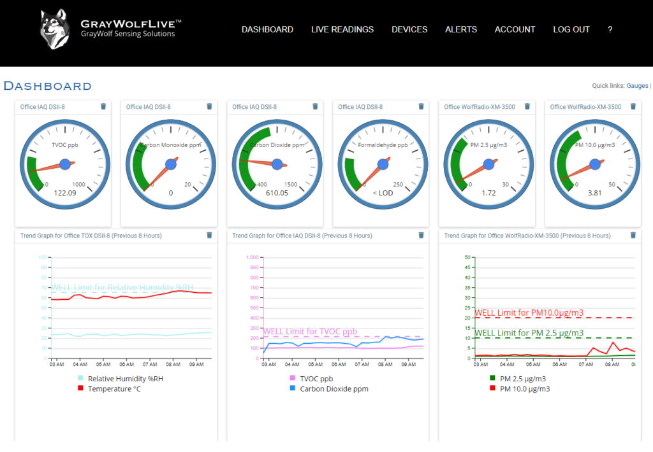Go to the Devices page
This screenshot has width=653, height=452.
coord(409,29)
